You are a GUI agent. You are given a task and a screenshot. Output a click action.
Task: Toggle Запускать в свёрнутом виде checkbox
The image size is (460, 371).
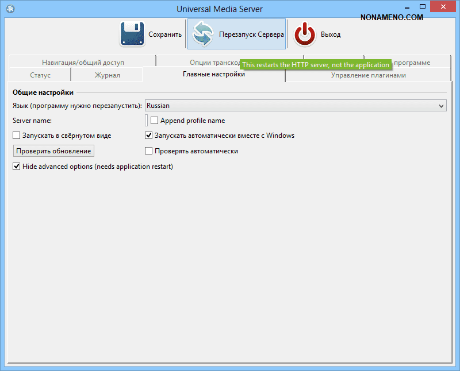tap(17, 136)
